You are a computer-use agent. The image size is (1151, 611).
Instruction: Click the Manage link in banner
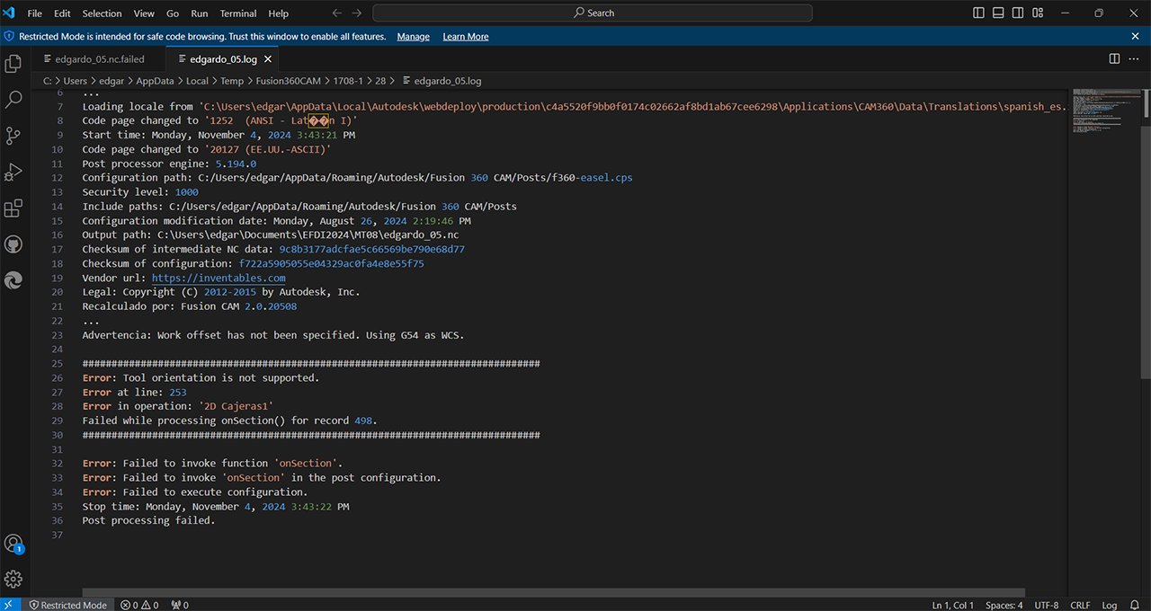[x=413, y=37]
